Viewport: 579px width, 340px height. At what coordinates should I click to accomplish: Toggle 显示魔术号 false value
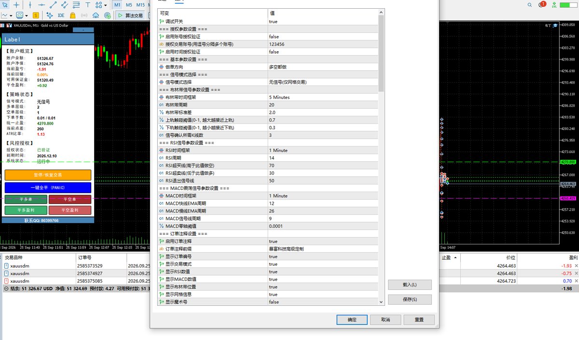pos(323,302)
